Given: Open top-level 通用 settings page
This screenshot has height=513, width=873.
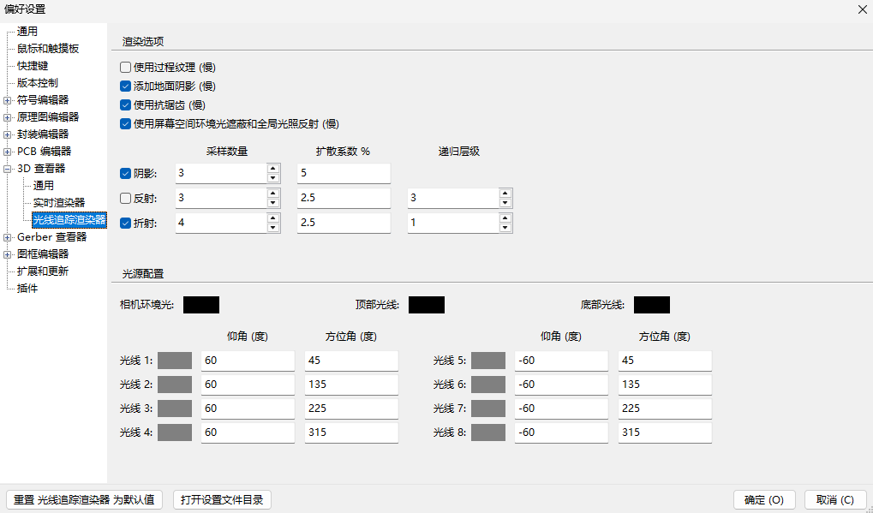Looking at the screenshot, I should click(27, 32).
